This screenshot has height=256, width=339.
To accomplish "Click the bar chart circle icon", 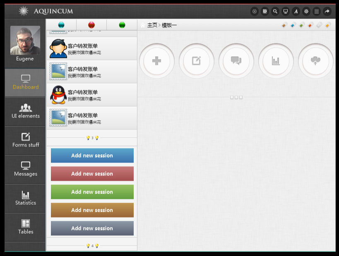I will (276, 61).
